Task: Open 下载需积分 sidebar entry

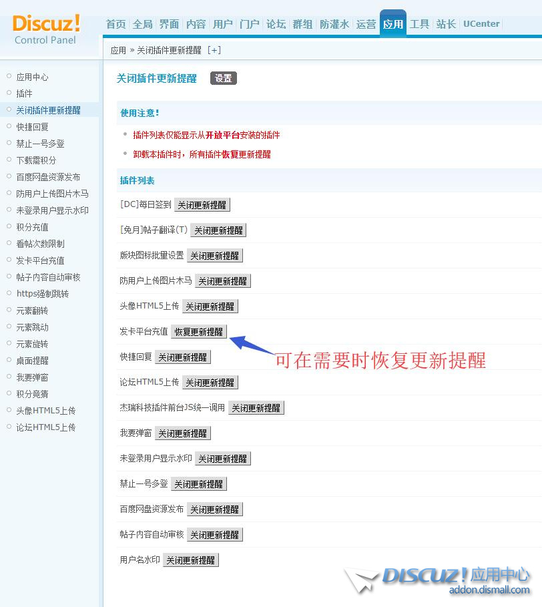Action: point(36,160)
